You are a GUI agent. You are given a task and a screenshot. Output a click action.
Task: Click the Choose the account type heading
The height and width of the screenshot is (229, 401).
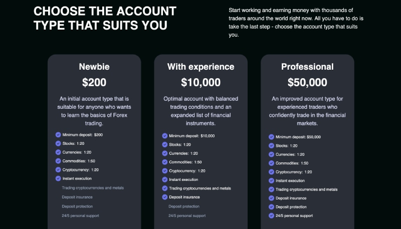tap(105, 18)
